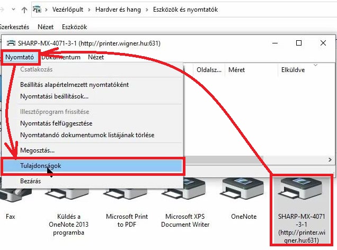Expand chevron after Hardver és hang

point(147,10)
